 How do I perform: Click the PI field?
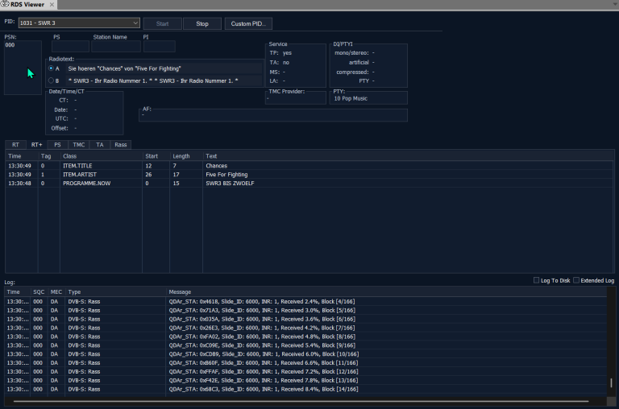click(x=160, y=47)
